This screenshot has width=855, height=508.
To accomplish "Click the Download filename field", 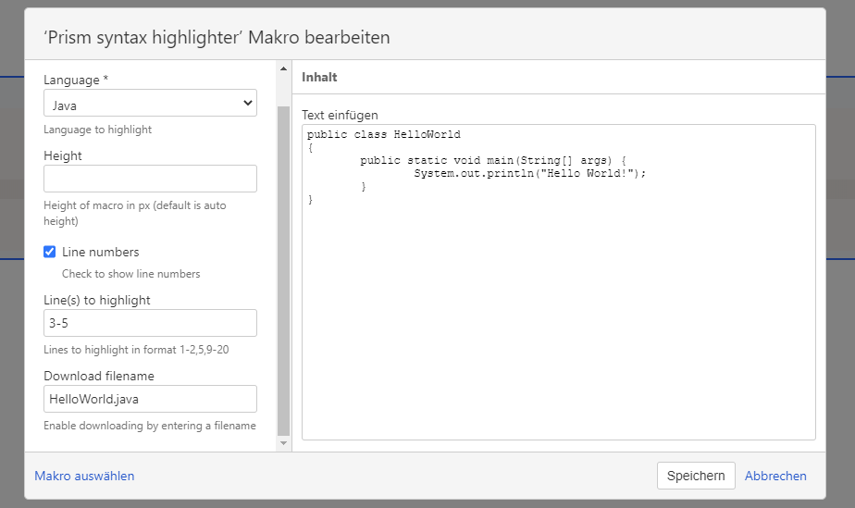I will pos(150,399).
